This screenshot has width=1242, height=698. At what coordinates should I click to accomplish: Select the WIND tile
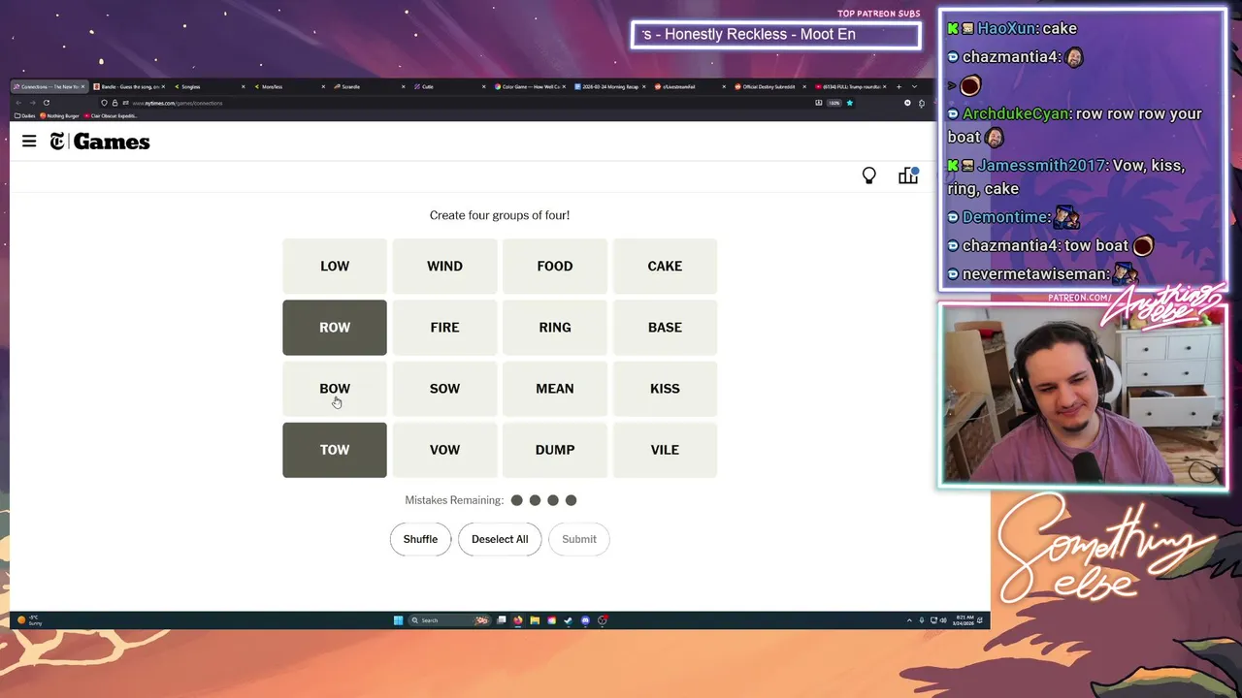point(444,266)
